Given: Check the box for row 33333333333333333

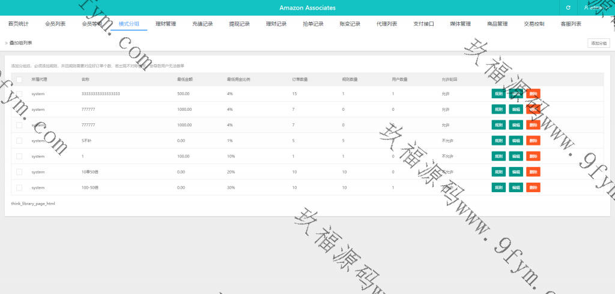Looking at the screenshot, I should (19, 94).
